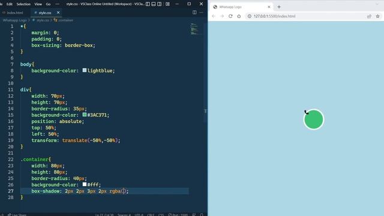Open the Go menu
The width and height of the screenshot is (384, 216).
click(48, 4)
